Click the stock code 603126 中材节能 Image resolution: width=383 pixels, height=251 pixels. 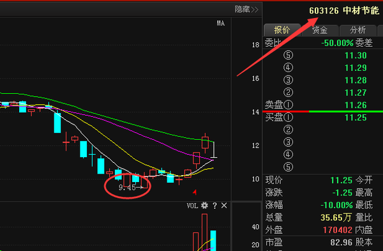[344, 11]
